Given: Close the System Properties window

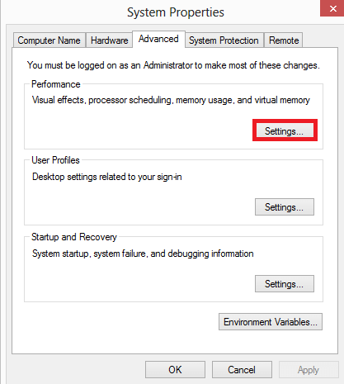Looking at the screenshot, I should (332, 8).
